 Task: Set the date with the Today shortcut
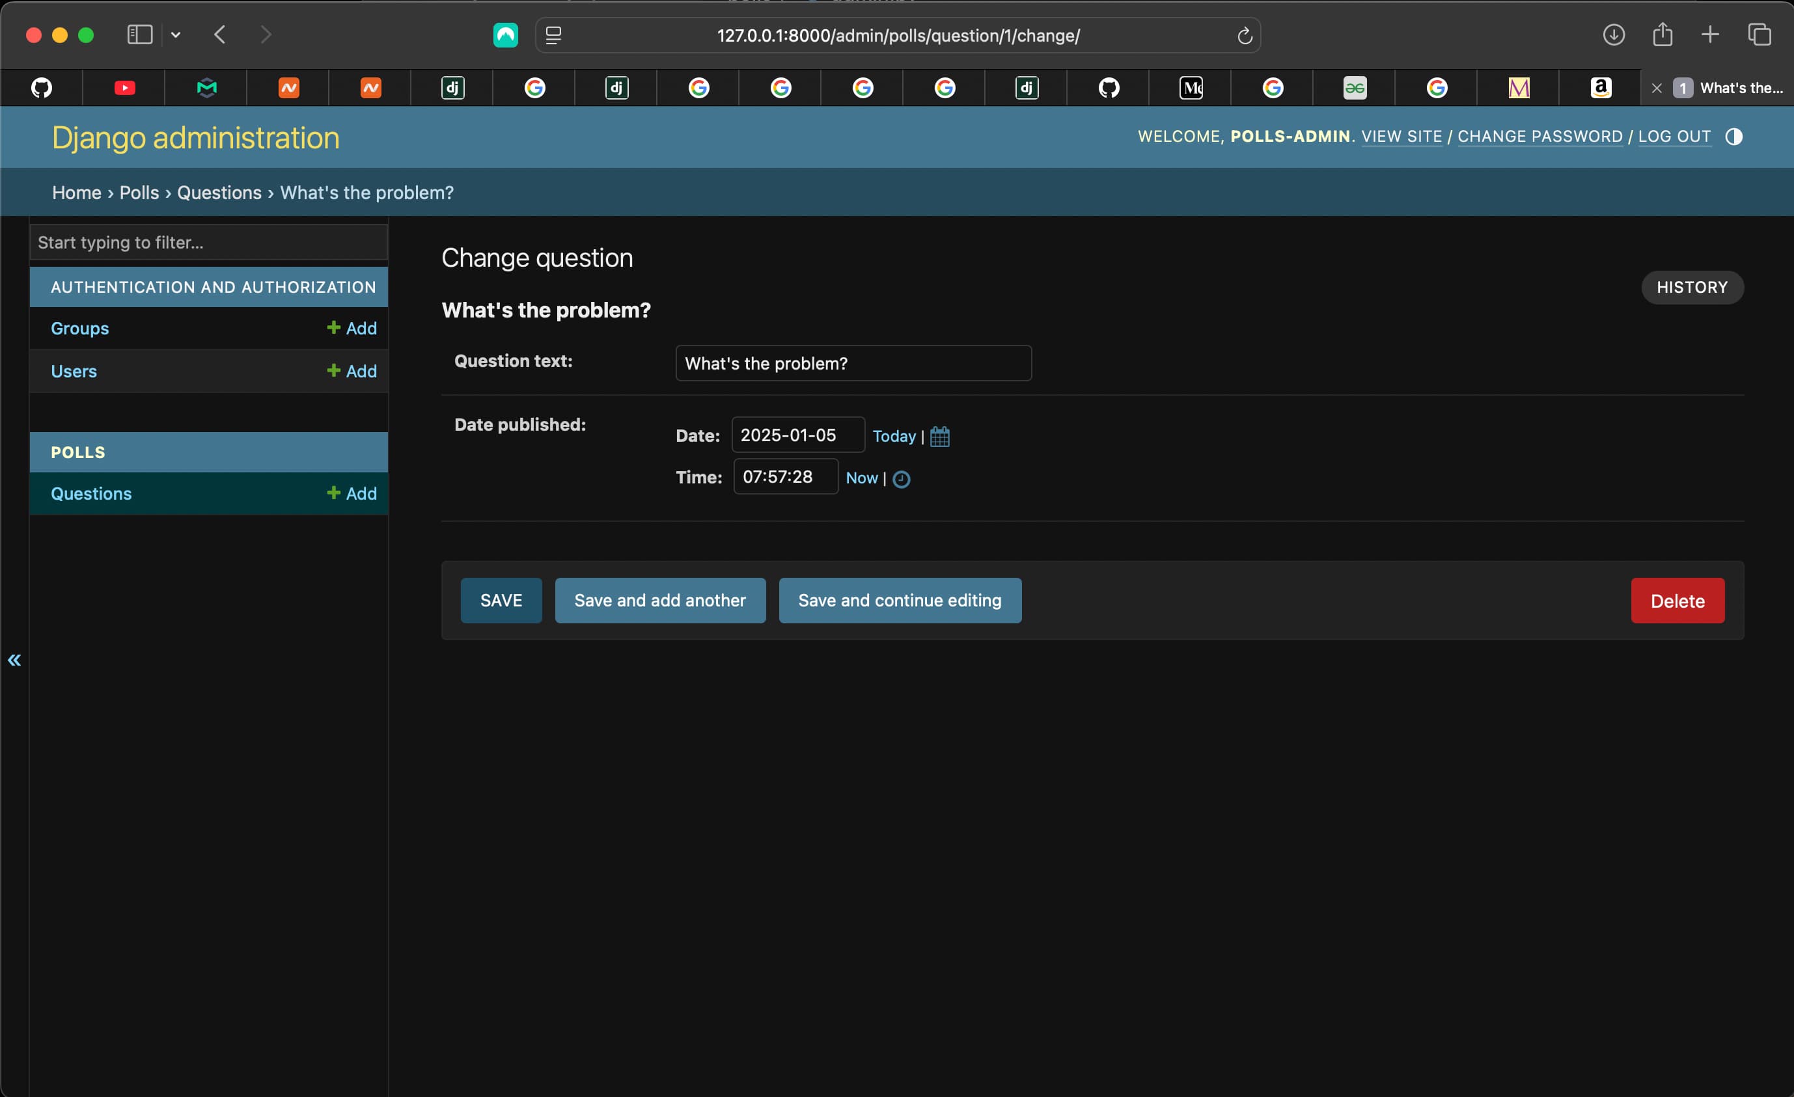coord(894,436)
